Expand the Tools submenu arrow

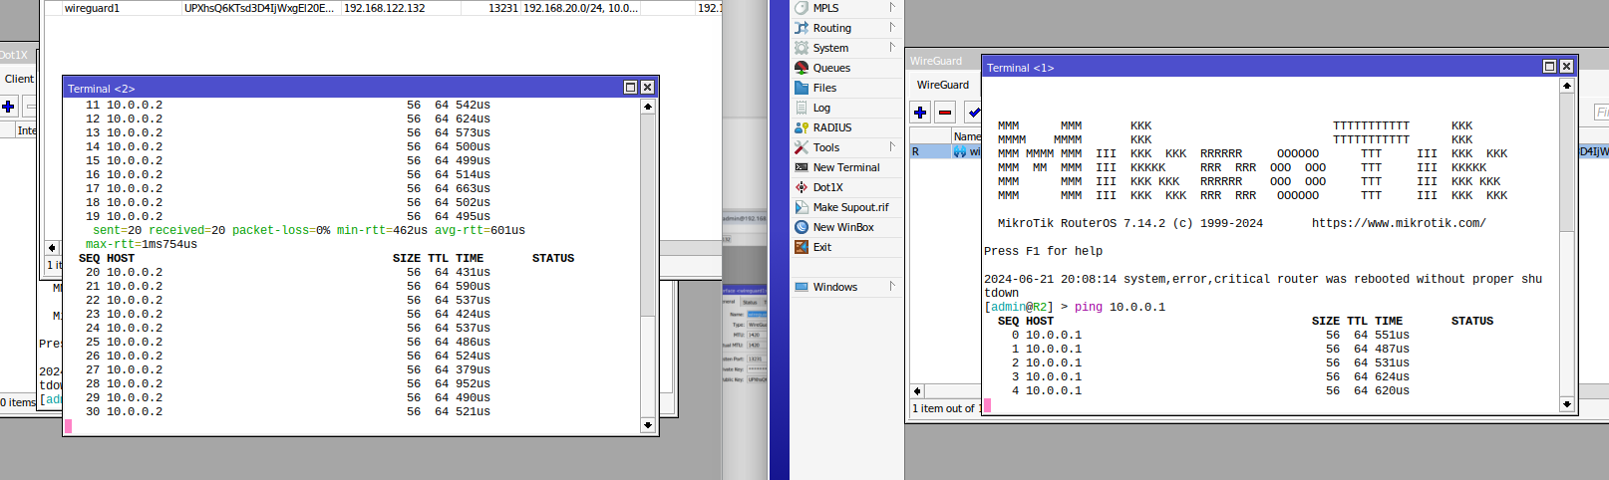click(x=892, y=147)
